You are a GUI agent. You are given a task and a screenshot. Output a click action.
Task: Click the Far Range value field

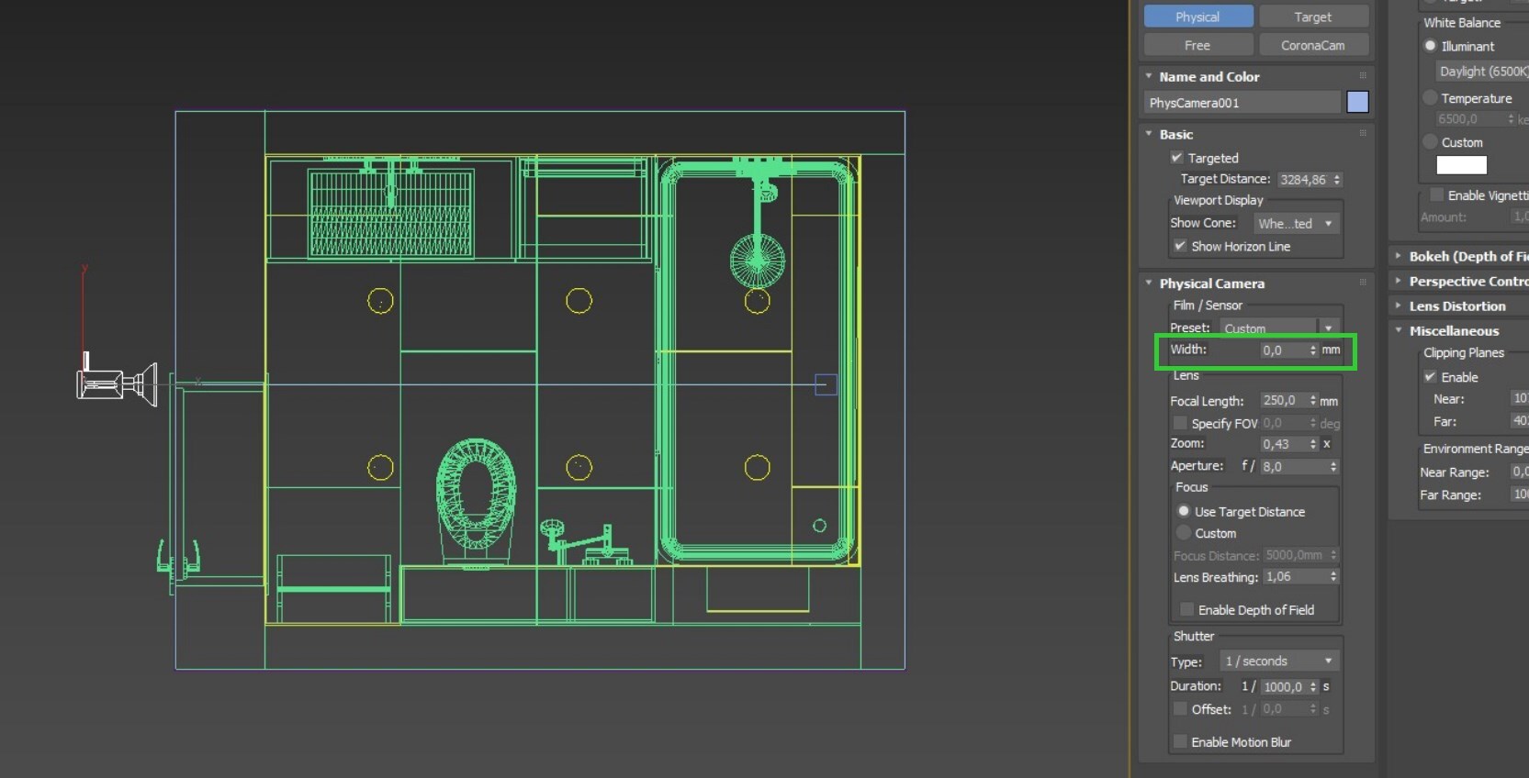click(x=1520, y=495)
